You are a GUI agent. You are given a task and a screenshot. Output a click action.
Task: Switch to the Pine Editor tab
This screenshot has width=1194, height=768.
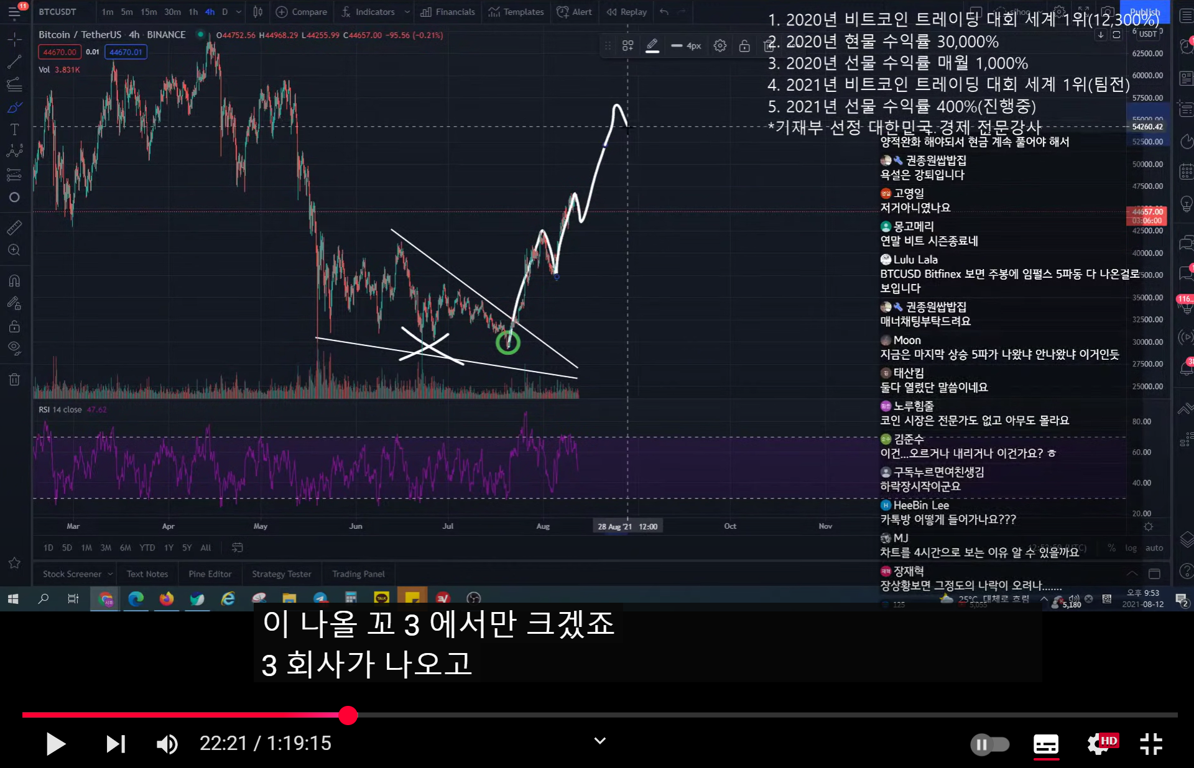(x=210, y=574)
